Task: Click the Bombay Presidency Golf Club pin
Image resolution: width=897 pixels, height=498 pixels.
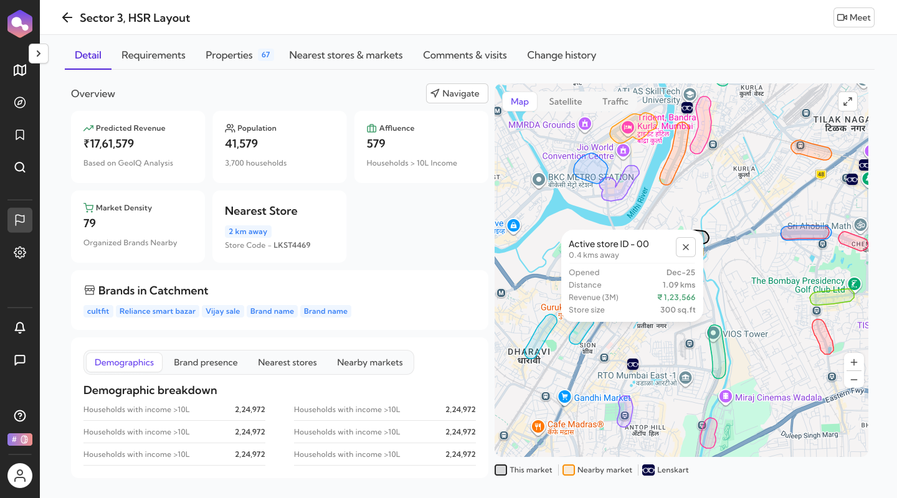Action: click(855, 284)
